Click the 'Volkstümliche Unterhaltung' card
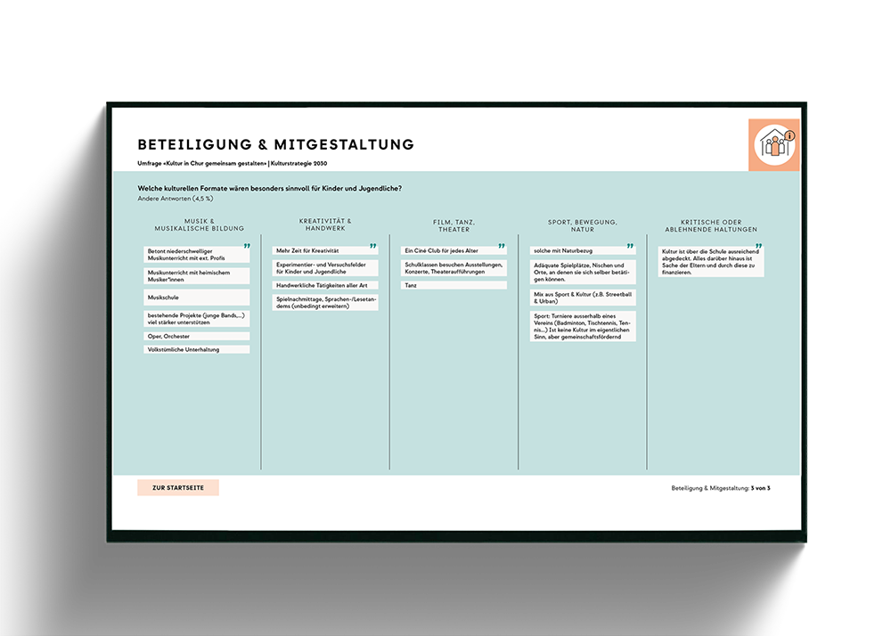The height and width of the screenshot is (636, 891). 197,350
